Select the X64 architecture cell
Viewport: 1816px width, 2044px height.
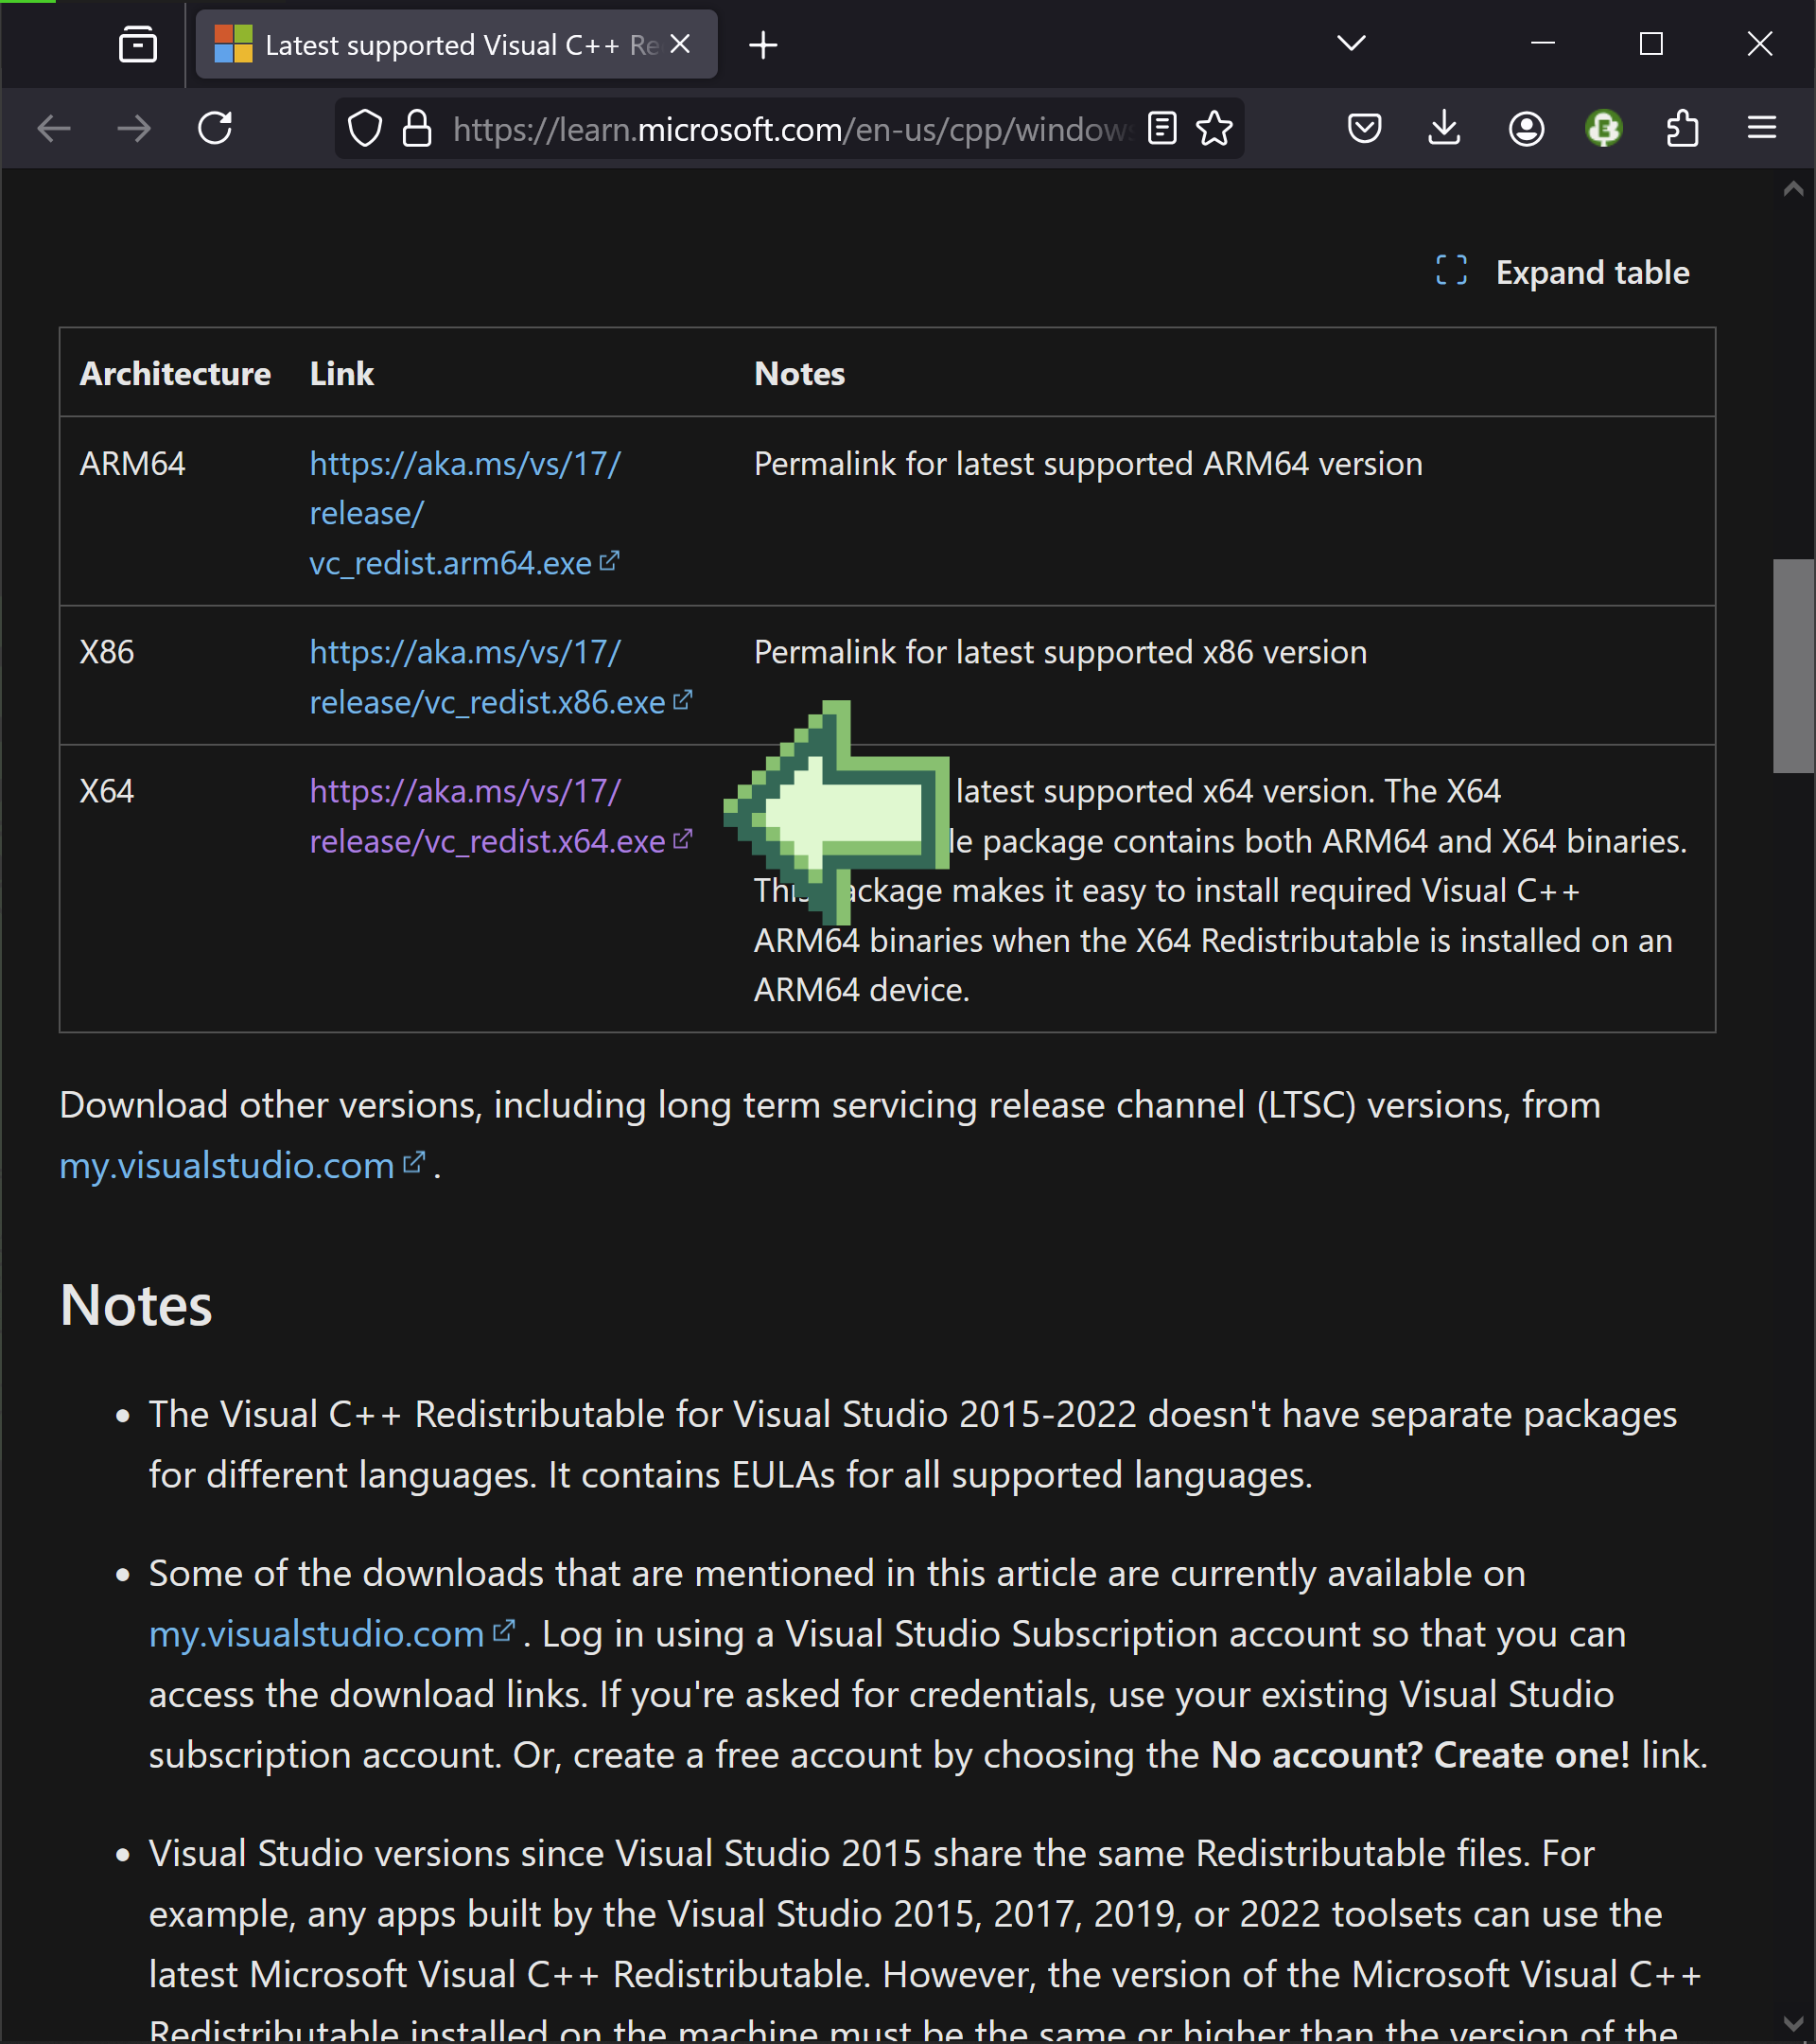(x=107, y=791)
